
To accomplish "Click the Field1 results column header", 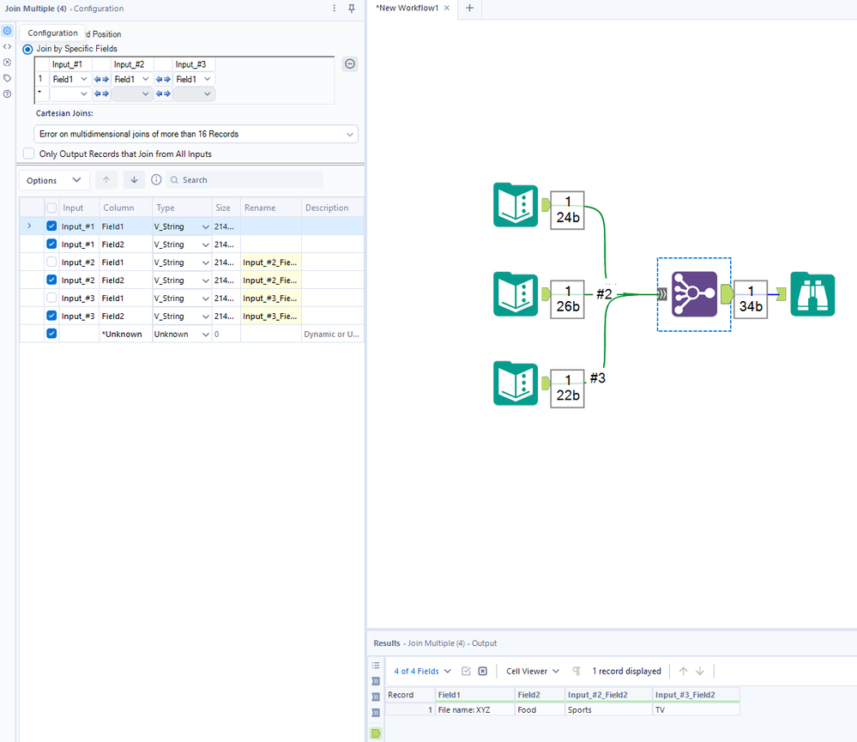I will click(x=474, y=695).
